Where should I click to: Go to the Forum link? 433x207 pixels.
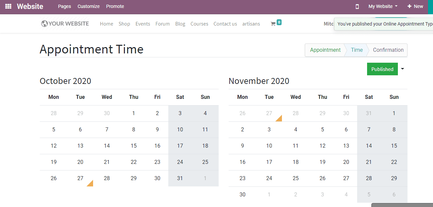(163, 24)
